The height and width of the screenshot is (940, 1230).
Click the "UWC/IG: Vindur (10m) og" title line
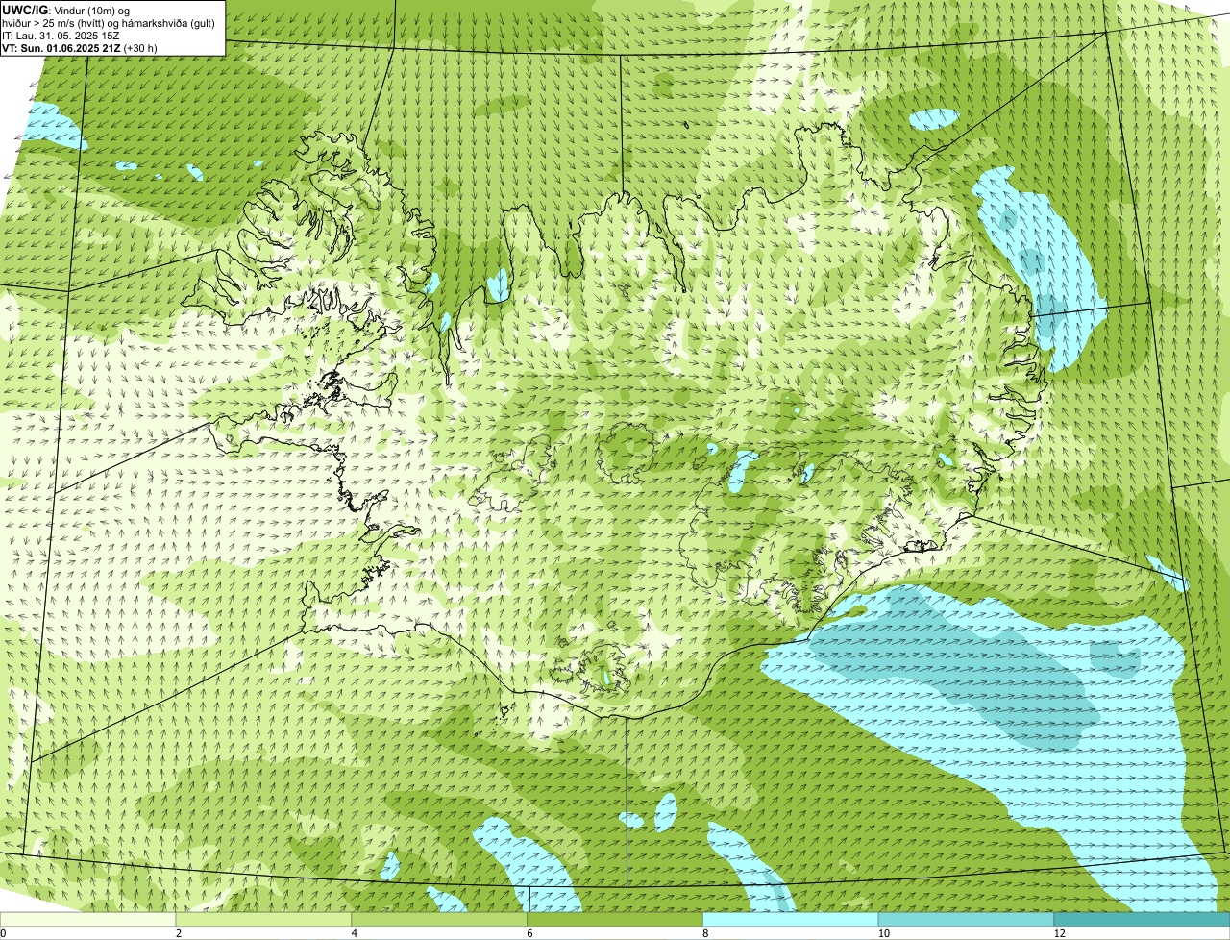66,10
